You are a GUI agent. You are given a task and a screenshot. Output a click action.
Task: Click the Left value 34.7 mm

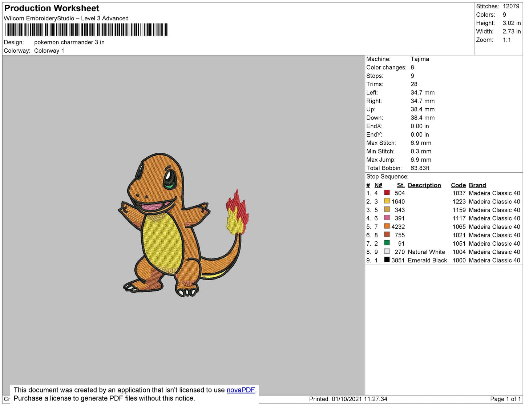tap(423, 93)
